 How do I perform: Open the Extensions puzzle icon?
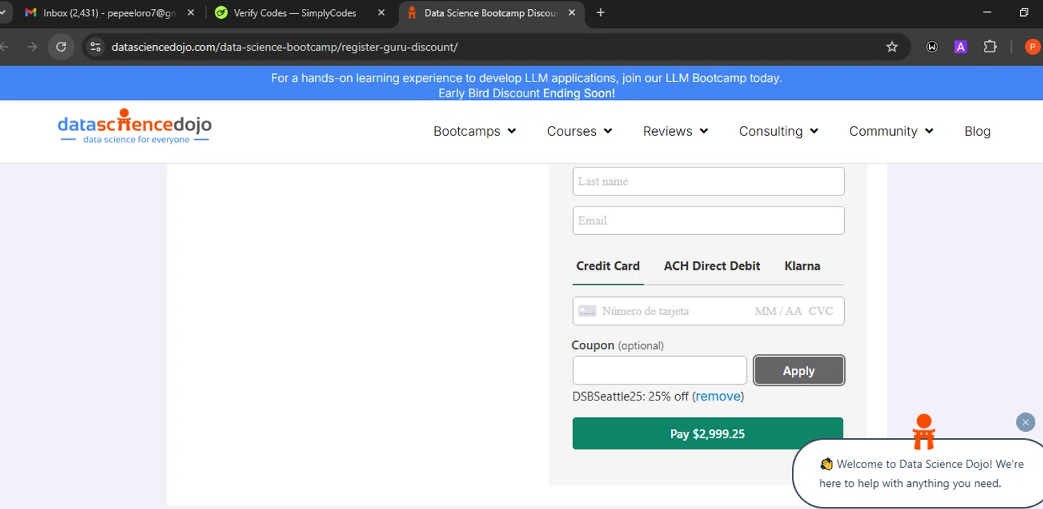(990, 47)
